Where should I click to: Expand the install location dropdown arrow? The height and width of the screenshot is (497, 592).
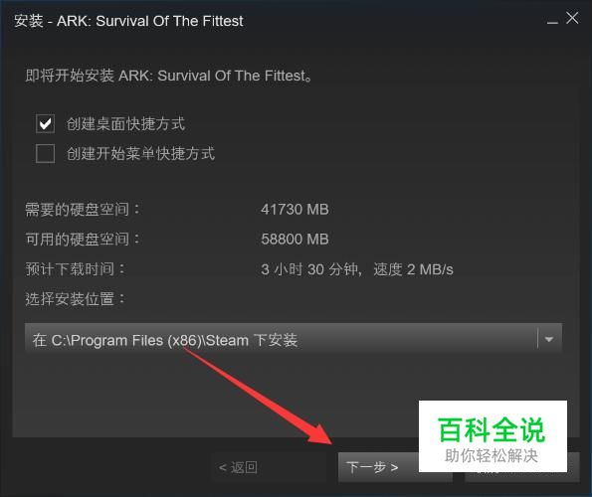point(549,340)
